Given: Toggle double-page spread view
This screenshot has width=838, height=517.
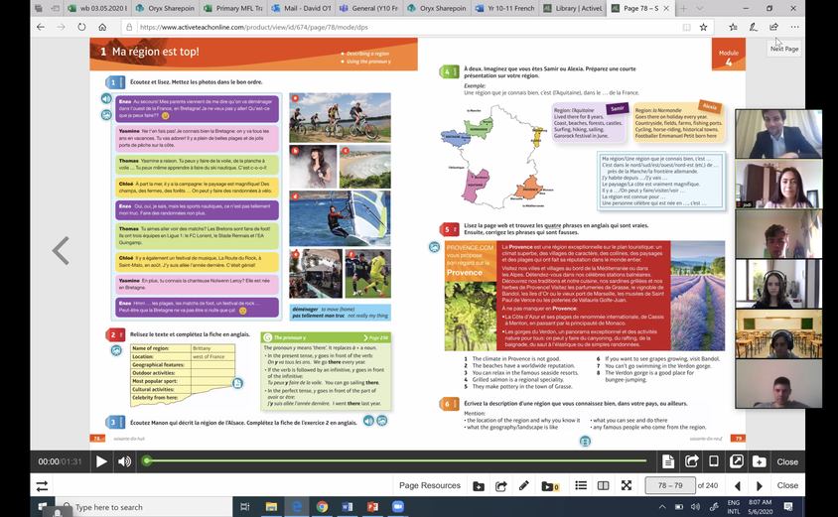Looking at the screenshot, I should coord(604,485).
